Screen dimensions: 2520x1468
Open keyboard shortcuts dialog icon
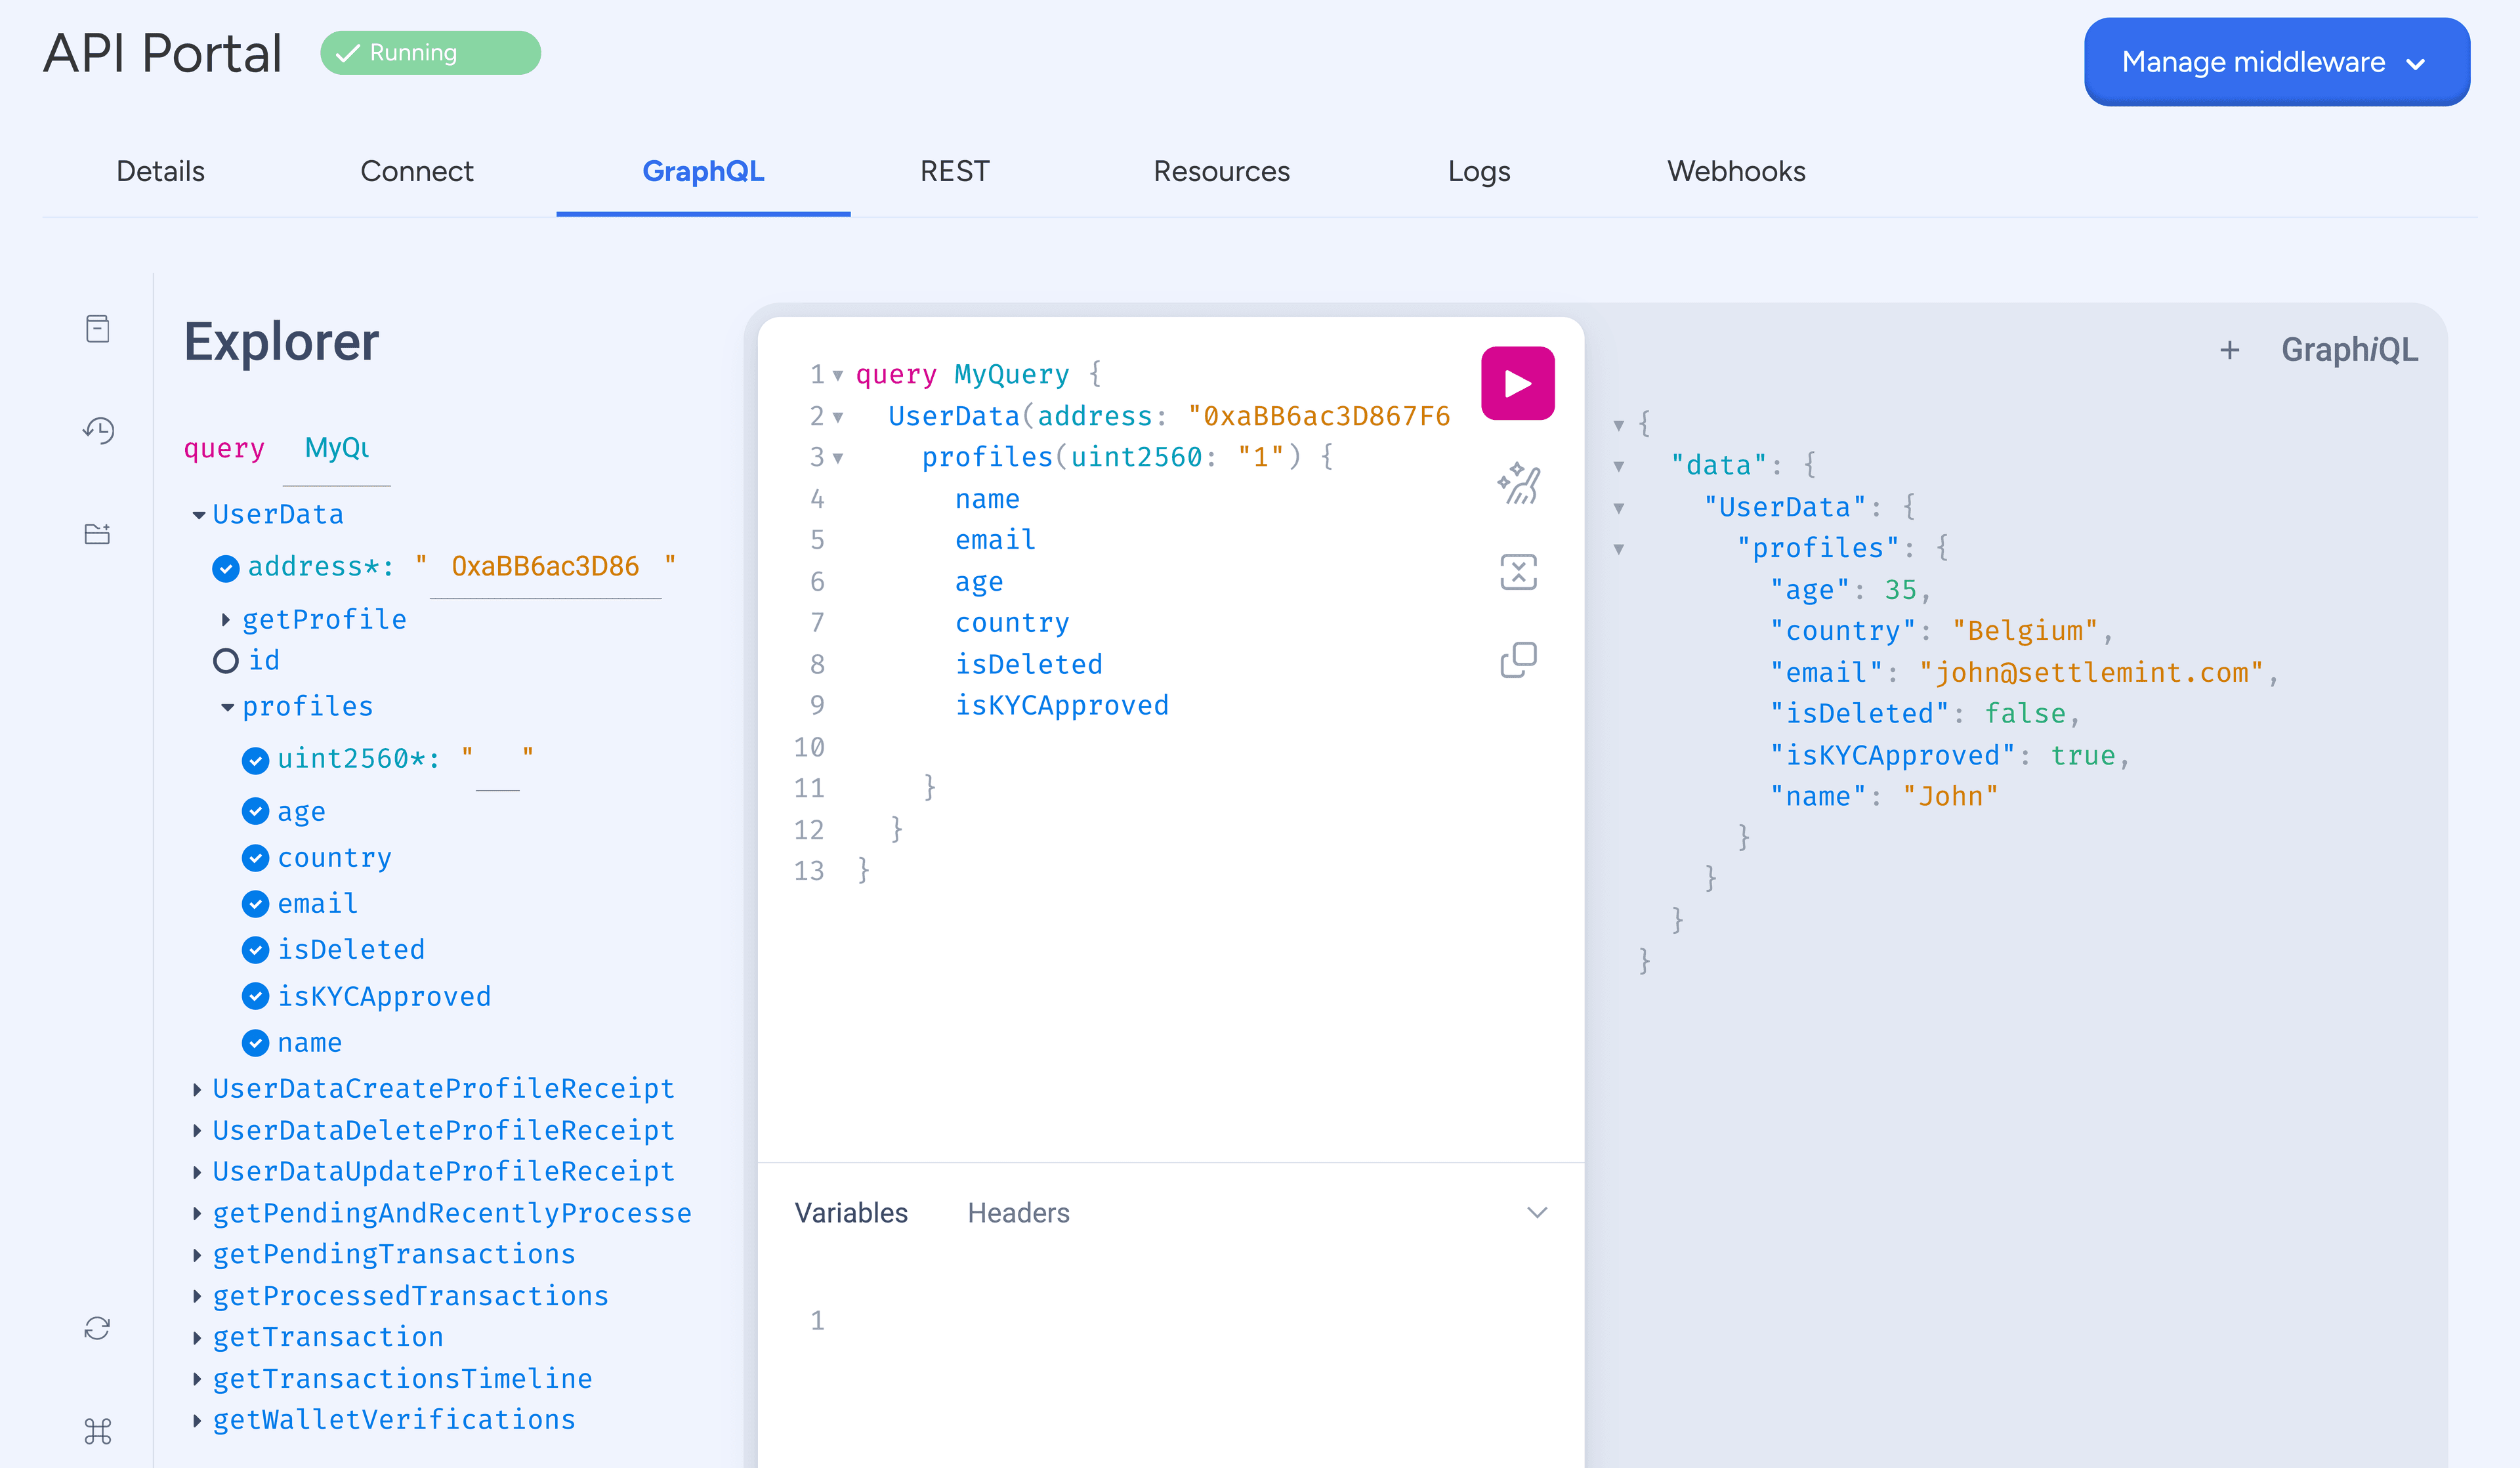click(x=97, y=1431)
